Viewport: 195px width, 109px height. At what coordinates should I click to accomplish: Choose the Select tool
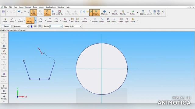pos(5,20)
